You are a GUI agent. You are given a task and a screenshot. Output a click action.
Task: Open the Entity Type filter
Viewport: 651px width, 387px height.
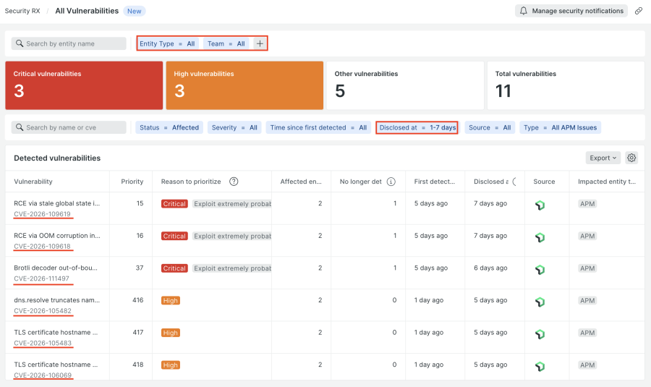(x=167, y=43)
